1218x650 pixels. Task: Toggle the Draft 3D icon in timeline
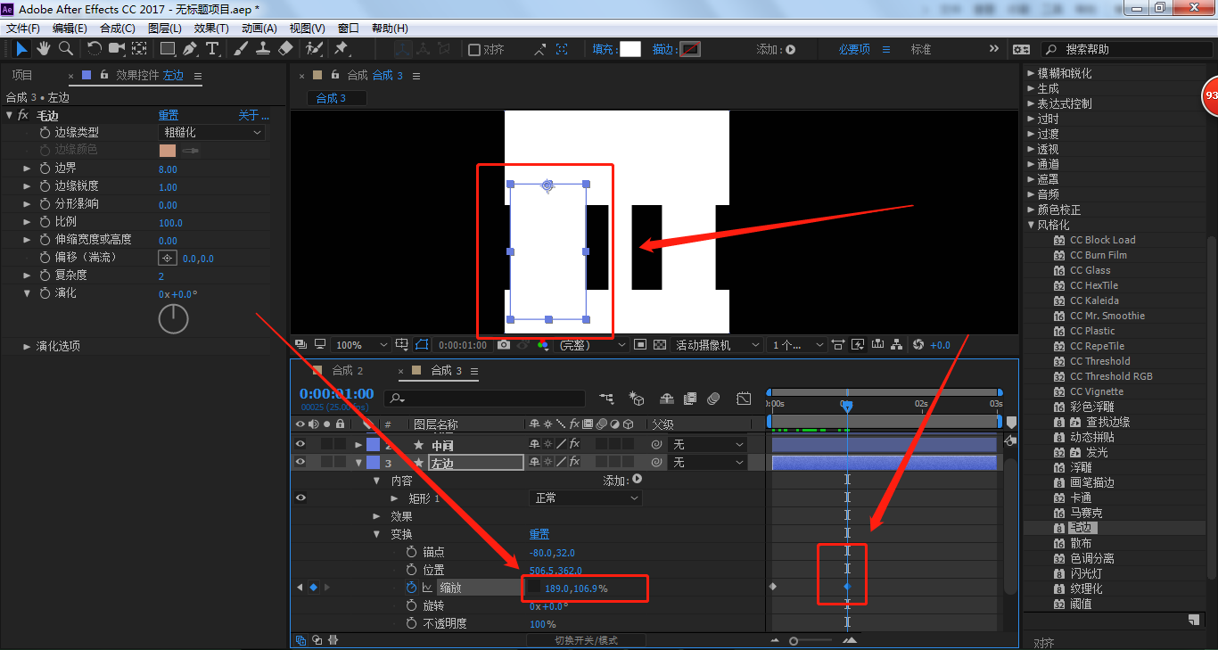[x=637, y=399]
